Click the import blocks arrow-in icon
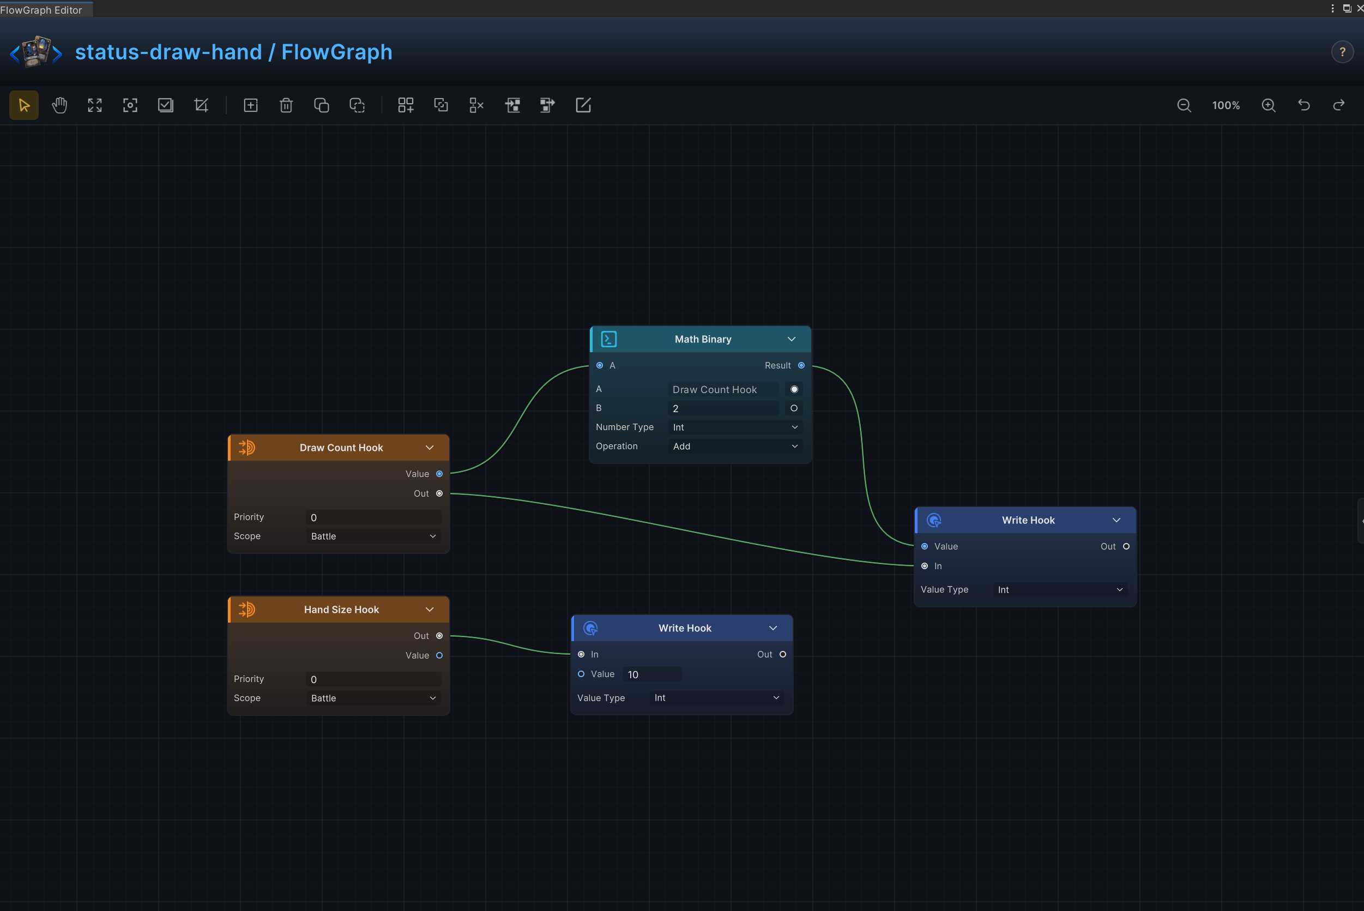Viewport: 1364px width, 911px height. (x=512, y=105)
